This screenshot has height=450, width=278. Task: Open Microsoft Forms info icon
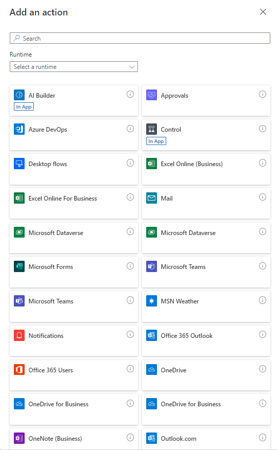point(130,266)
